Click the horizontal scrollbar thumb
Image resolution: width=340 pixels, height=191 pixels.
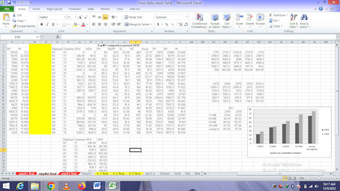tap(279, 173)
